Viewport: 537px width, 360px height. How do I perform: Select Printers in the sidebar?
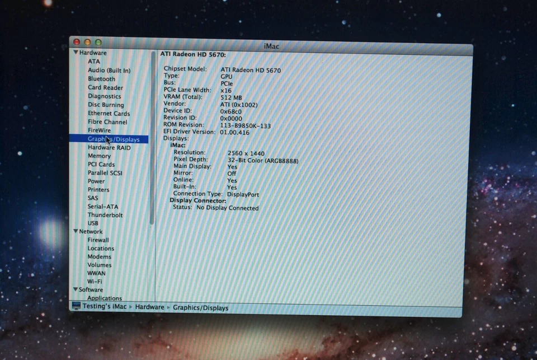pyautogui.click(x=98, y=189)
